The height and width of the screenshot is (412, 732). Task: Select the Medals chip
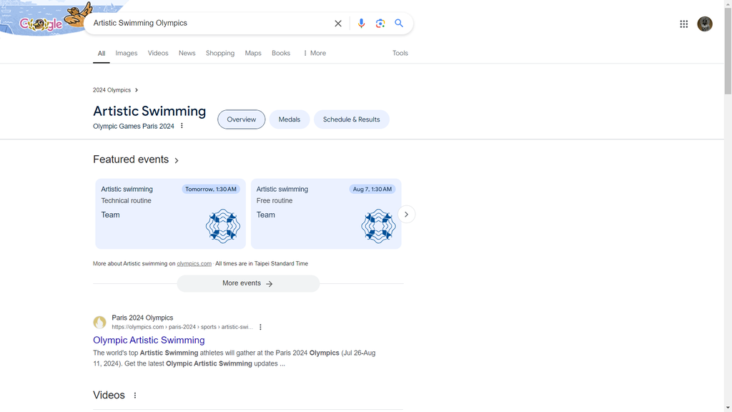(290, 119)
